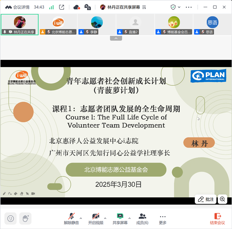
Task: Click 直播2's muted microphone icon
Action: [126, 32]
